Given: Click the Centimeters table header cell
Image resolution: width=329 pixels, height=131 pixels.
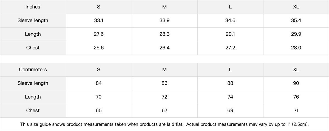Looking at the screenshot, I should click(x=33, y=70).
